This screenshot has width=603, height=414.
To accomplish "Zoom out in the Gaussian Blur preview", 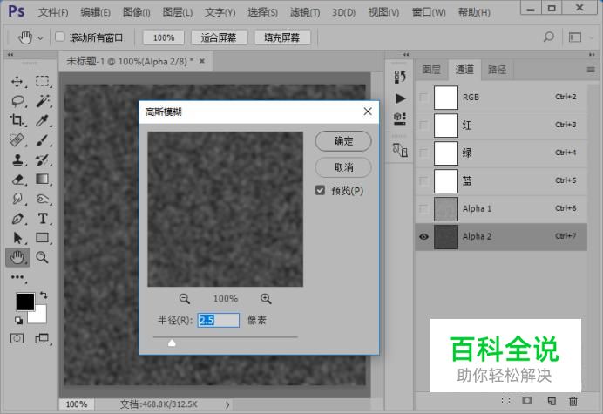I will pyautogui.click(x=185, y=299).
